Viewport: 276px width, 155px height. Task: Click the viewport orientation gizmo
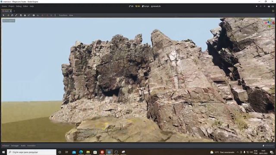tap(269, 23)
